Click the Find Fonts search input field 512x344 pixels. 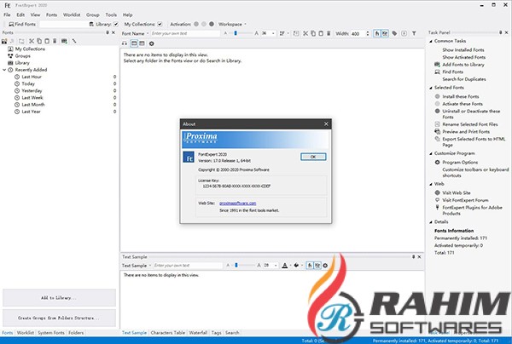tap(63, 24)
